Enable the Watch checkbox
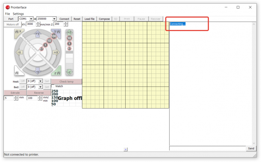 point(53,86)
